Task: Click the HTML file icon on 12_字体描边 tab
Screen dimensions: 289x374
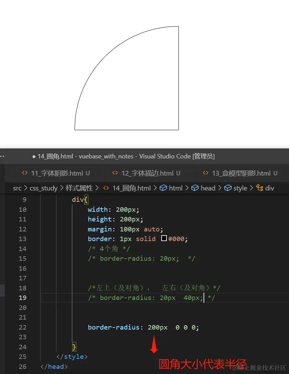Action: pos(115,173)
